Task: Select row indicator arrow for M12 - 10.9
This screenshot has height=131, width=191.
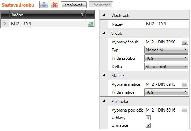Action: pos(5,24)
